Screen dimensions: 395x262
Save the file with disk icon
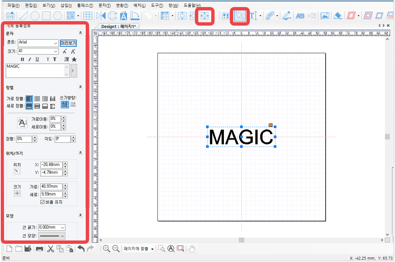(28, 249)
